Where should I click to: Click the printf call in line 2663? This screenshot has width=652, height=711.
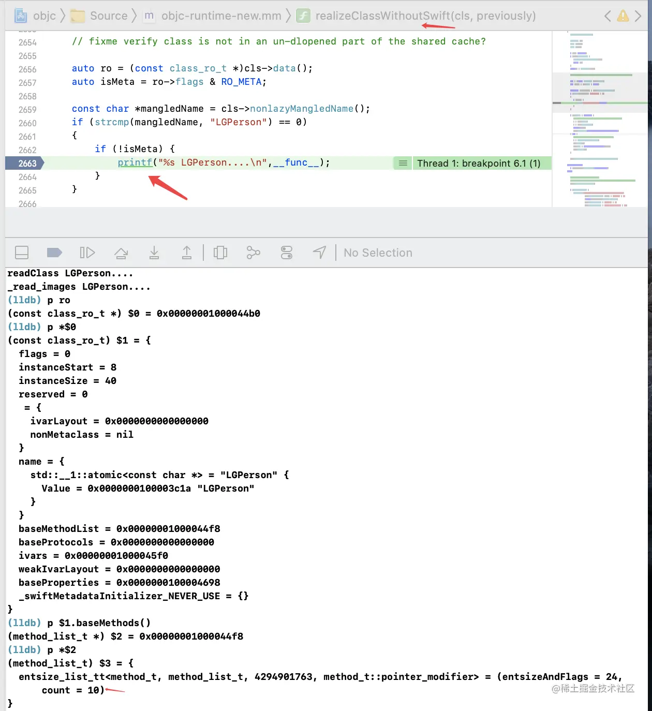click(x=135, y=162)
